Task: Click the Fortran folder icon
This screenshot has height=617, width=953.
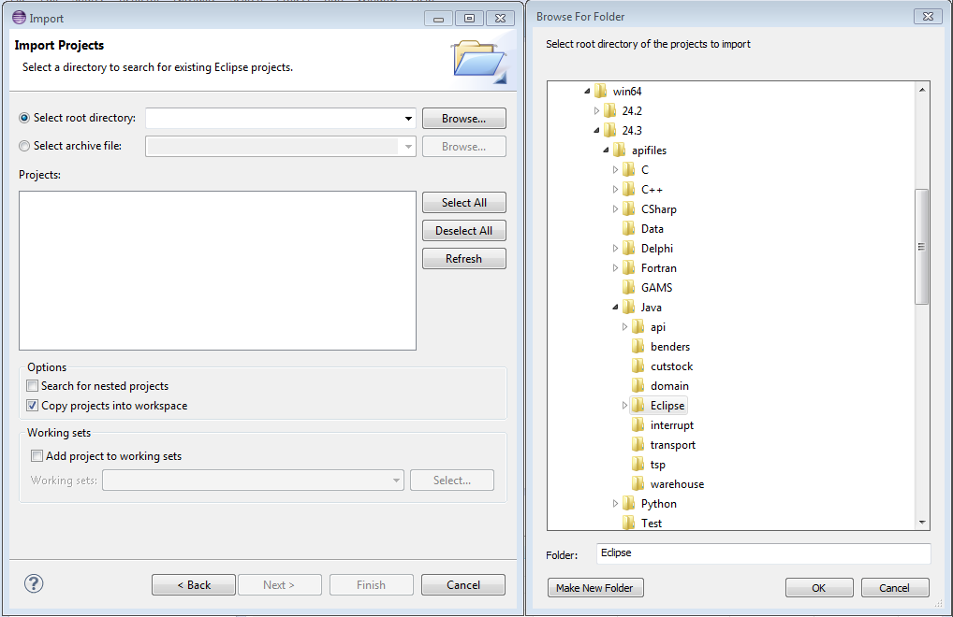Action: tap(629, 268)
